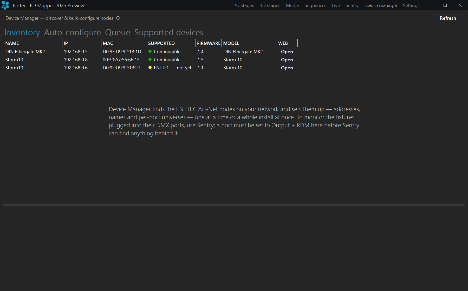
Task: Open the 3D stages section
Action: pos(270,5)
